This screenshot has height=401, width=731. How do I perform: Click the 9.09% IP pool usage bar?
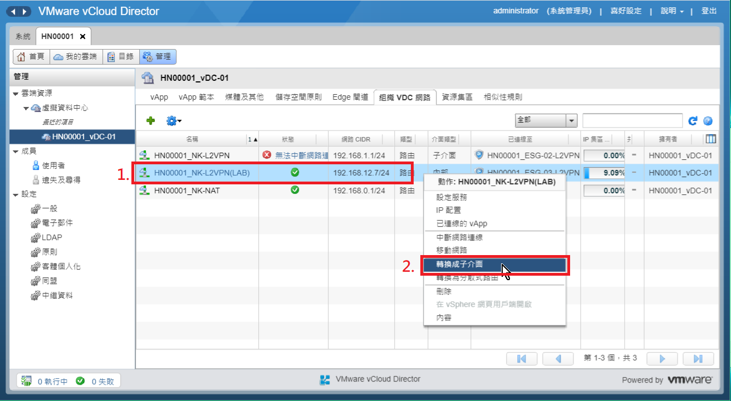(604, 173)
